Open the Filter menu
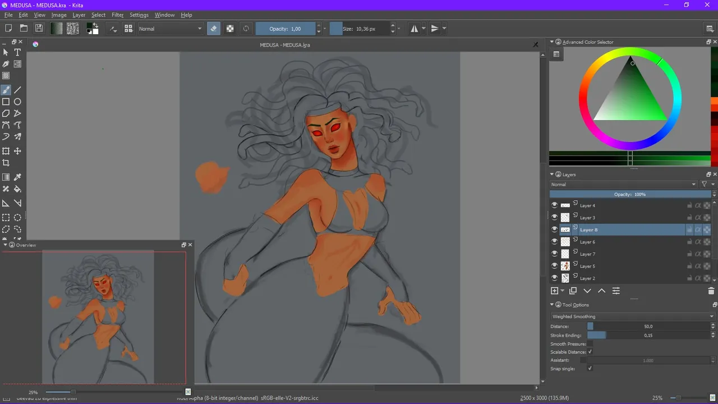Screen dimensions: 718x404 pyautogui.click(x=118, y=15)
